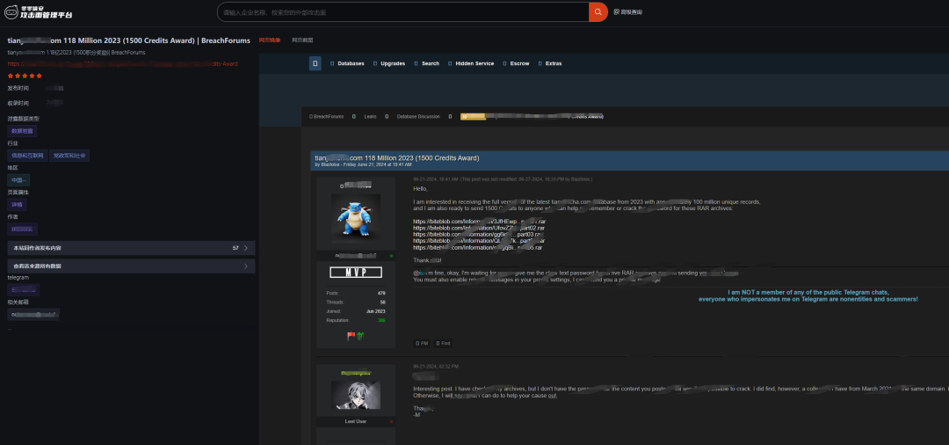Open the Databases forum menu

tap(347, 63)
